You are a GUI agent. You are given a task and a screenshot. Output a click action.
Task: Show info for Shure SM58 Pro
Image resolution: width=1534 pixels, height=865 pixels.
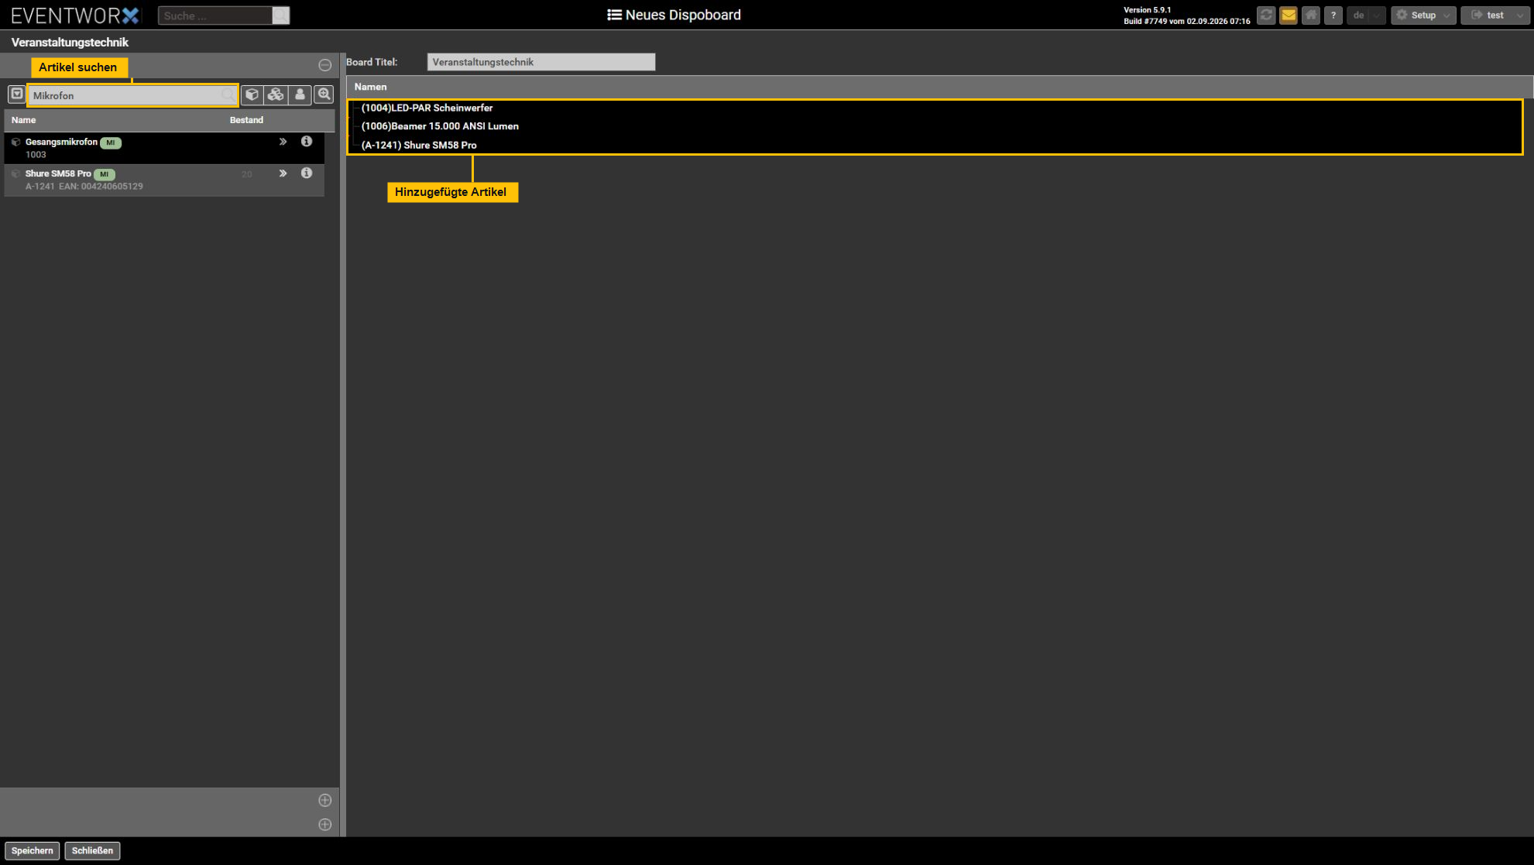(307, 173)
